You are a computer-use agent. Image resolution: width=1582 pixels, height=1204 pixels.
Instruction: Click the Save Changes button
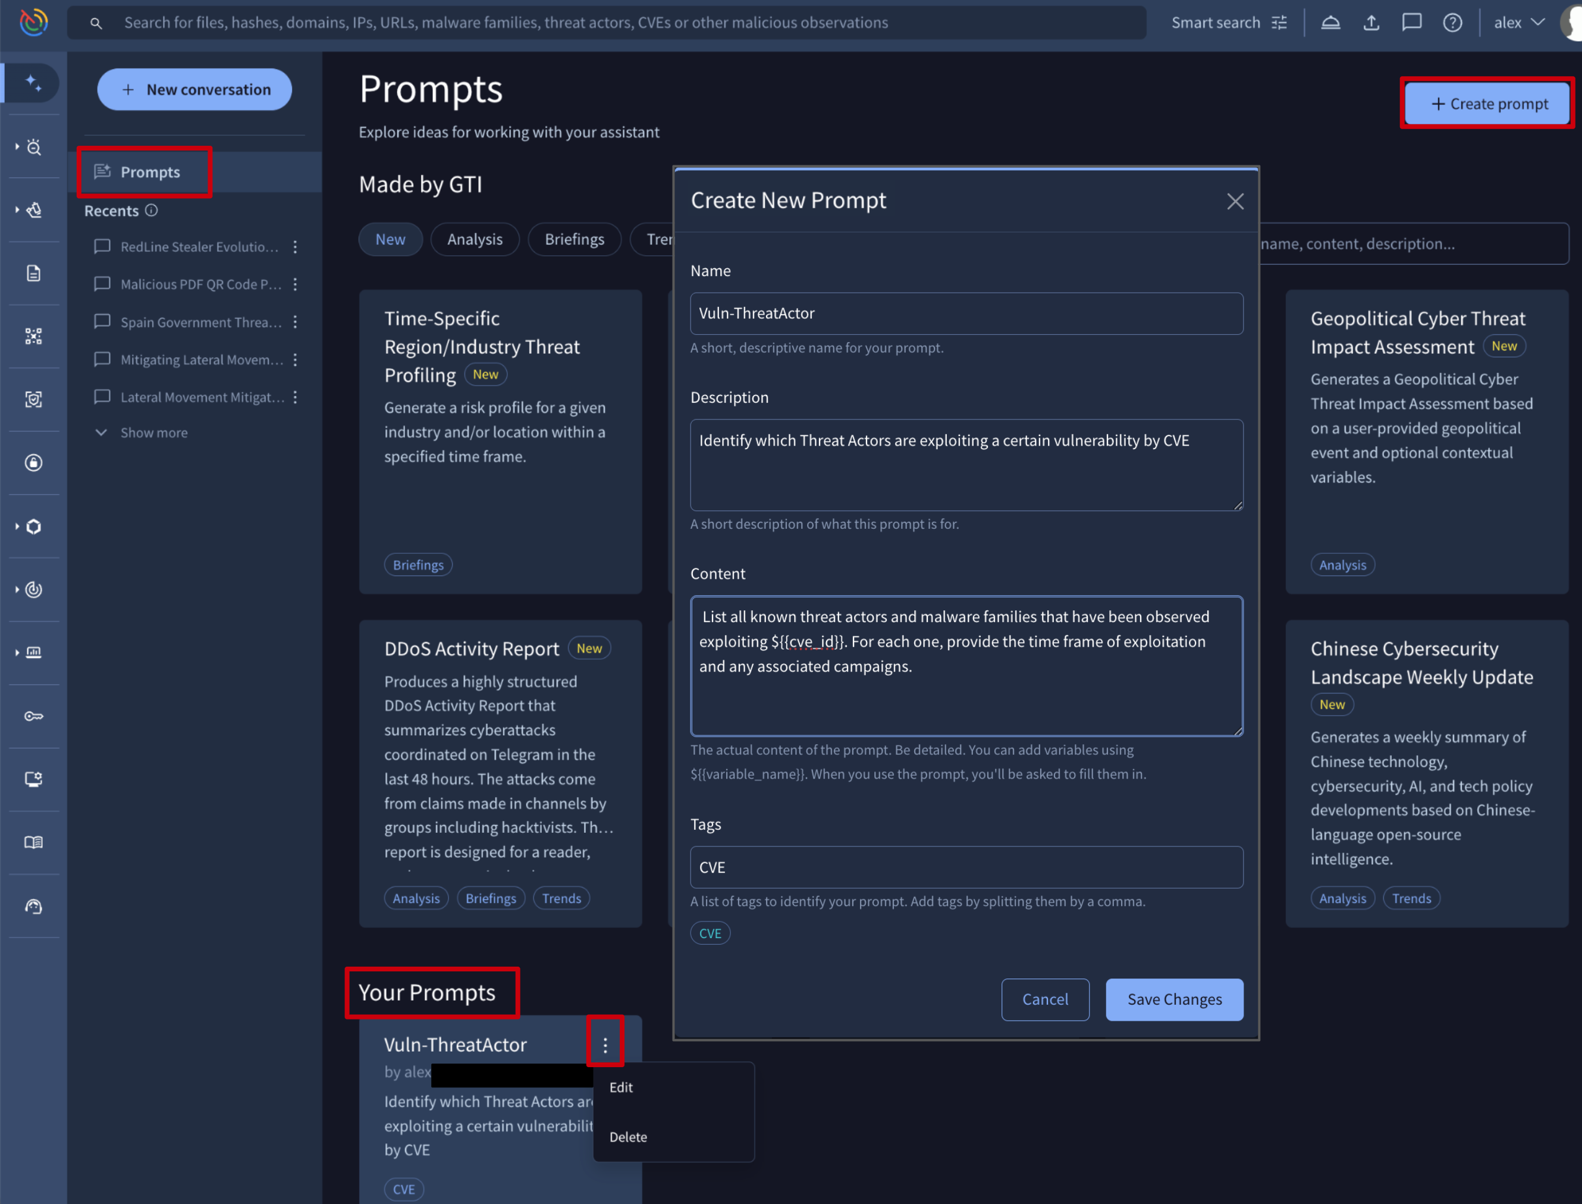(x=1173, y=999)
